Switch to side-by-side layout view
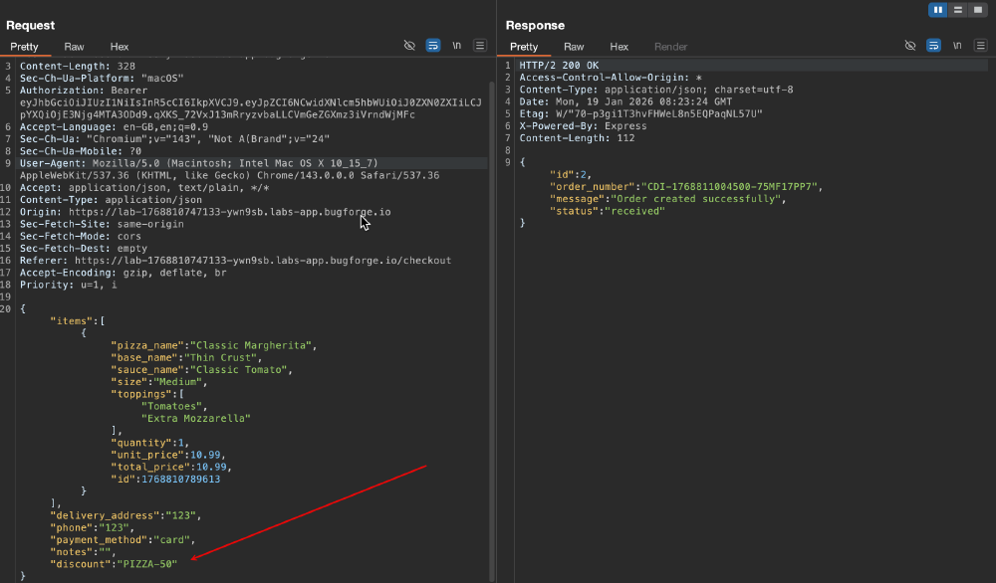 pyautogui.click(x=937, y=10)
